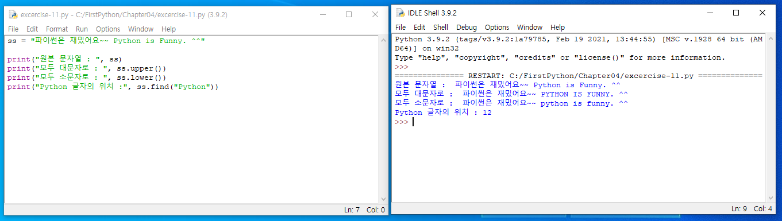Open Debug menu in IDLE Shell

click(x=467, y=27)
